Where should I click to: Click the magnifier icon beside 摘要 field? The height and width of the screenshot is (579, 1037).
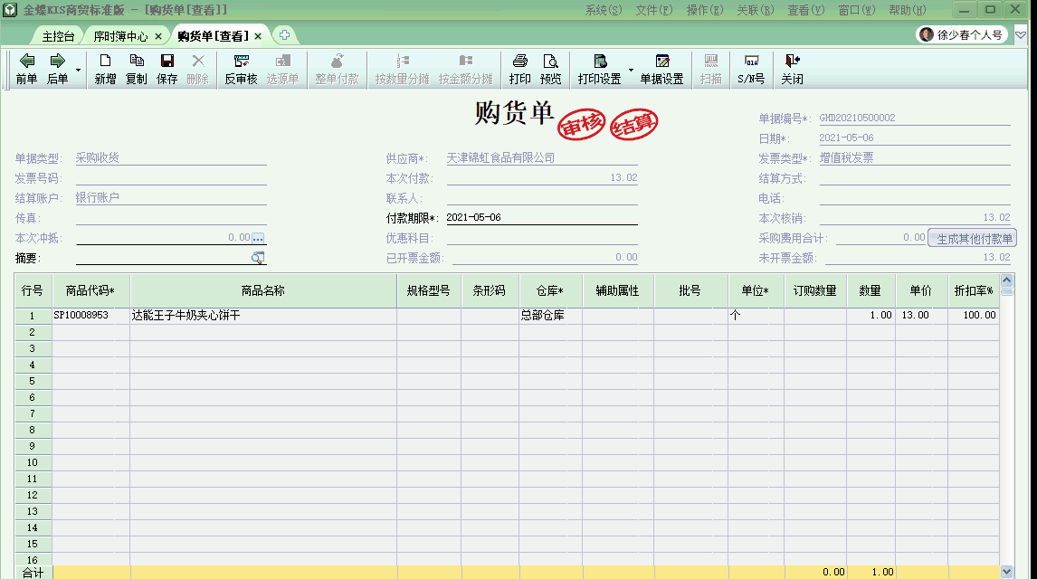tap(256, 258)
